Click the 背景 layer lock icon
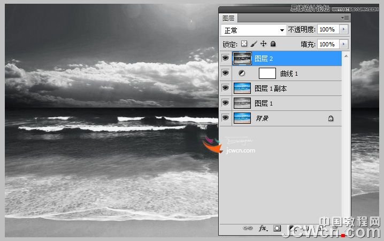The height and width of the screenshot is (241, 384). tap(331, 118)
